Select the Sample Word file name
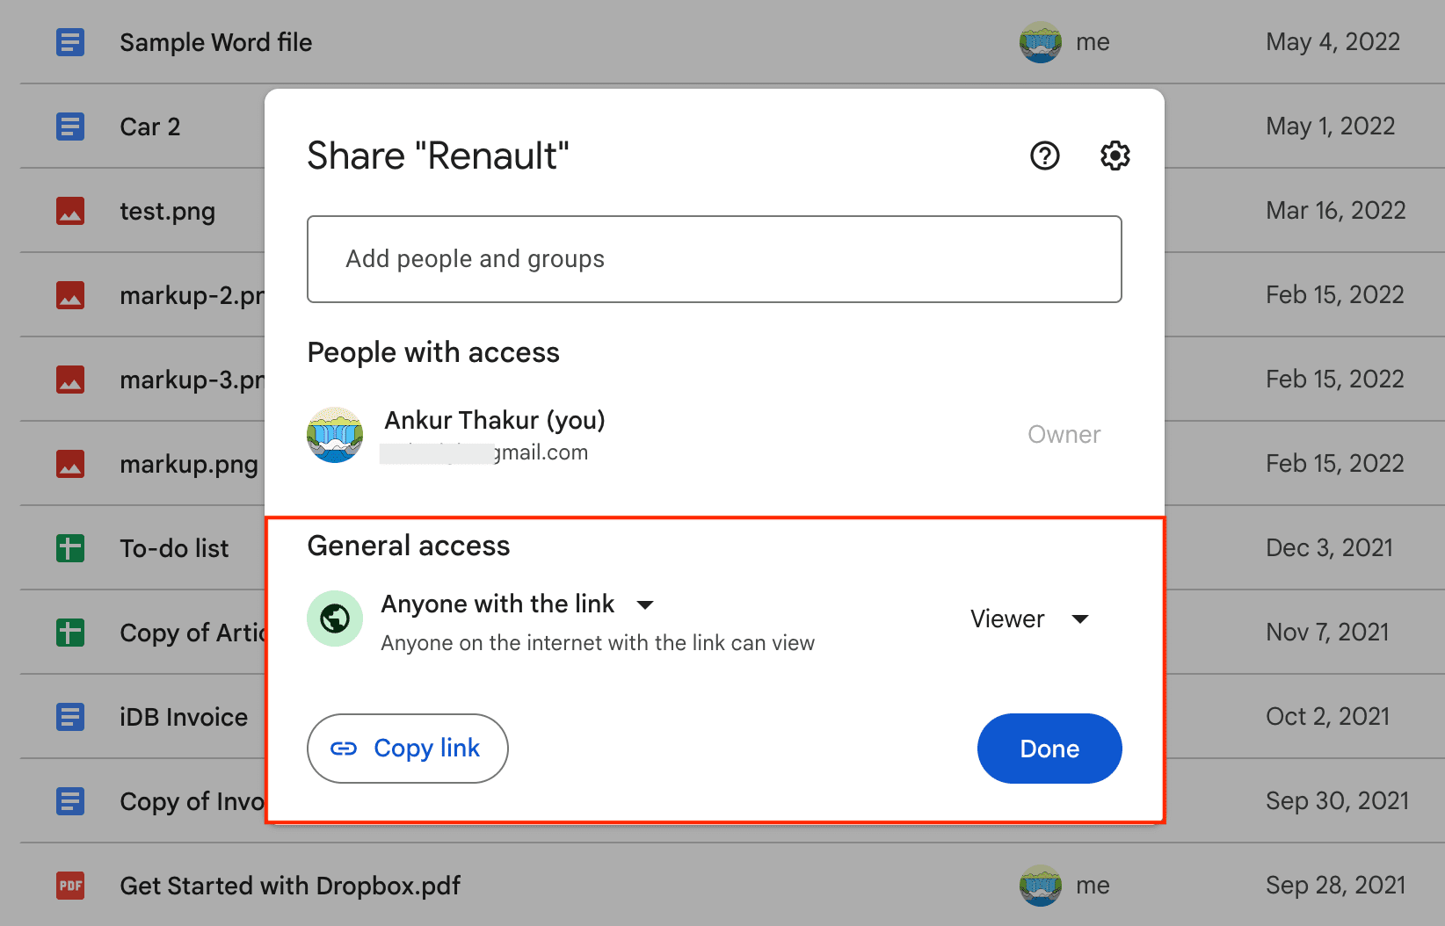 tap(216, 42)
